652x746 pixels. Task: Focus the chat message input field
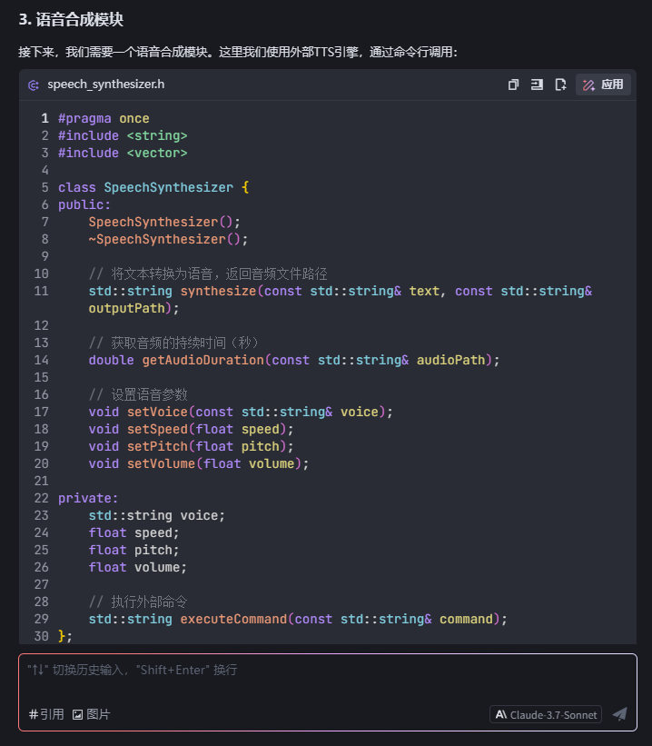(x=327, y=671)
